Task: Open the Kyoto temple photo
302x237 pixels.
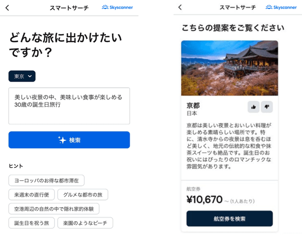Action: click(x=229, y=68)
